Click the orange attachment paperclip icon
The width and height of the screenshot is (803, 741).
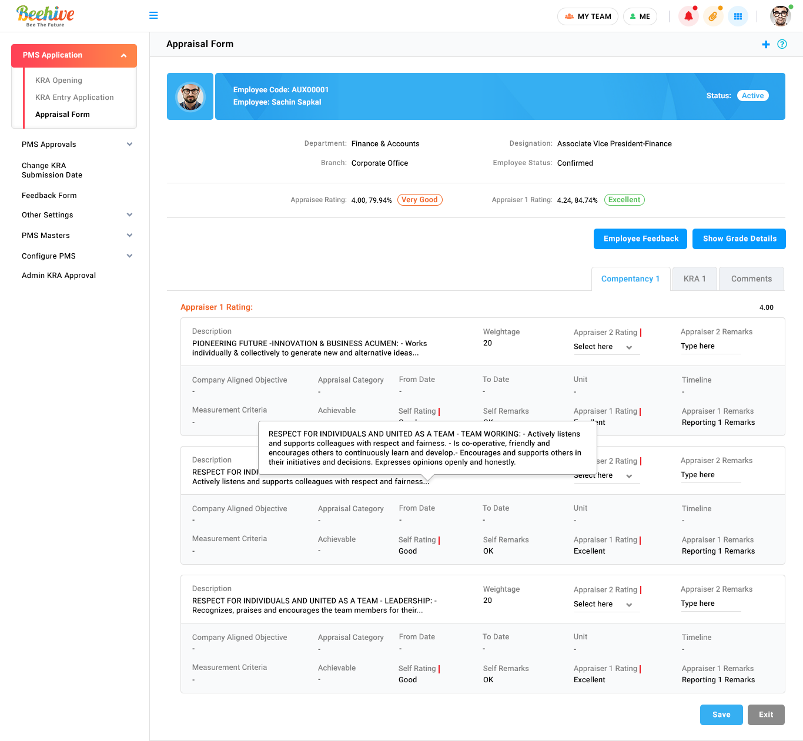pos(713,16)
